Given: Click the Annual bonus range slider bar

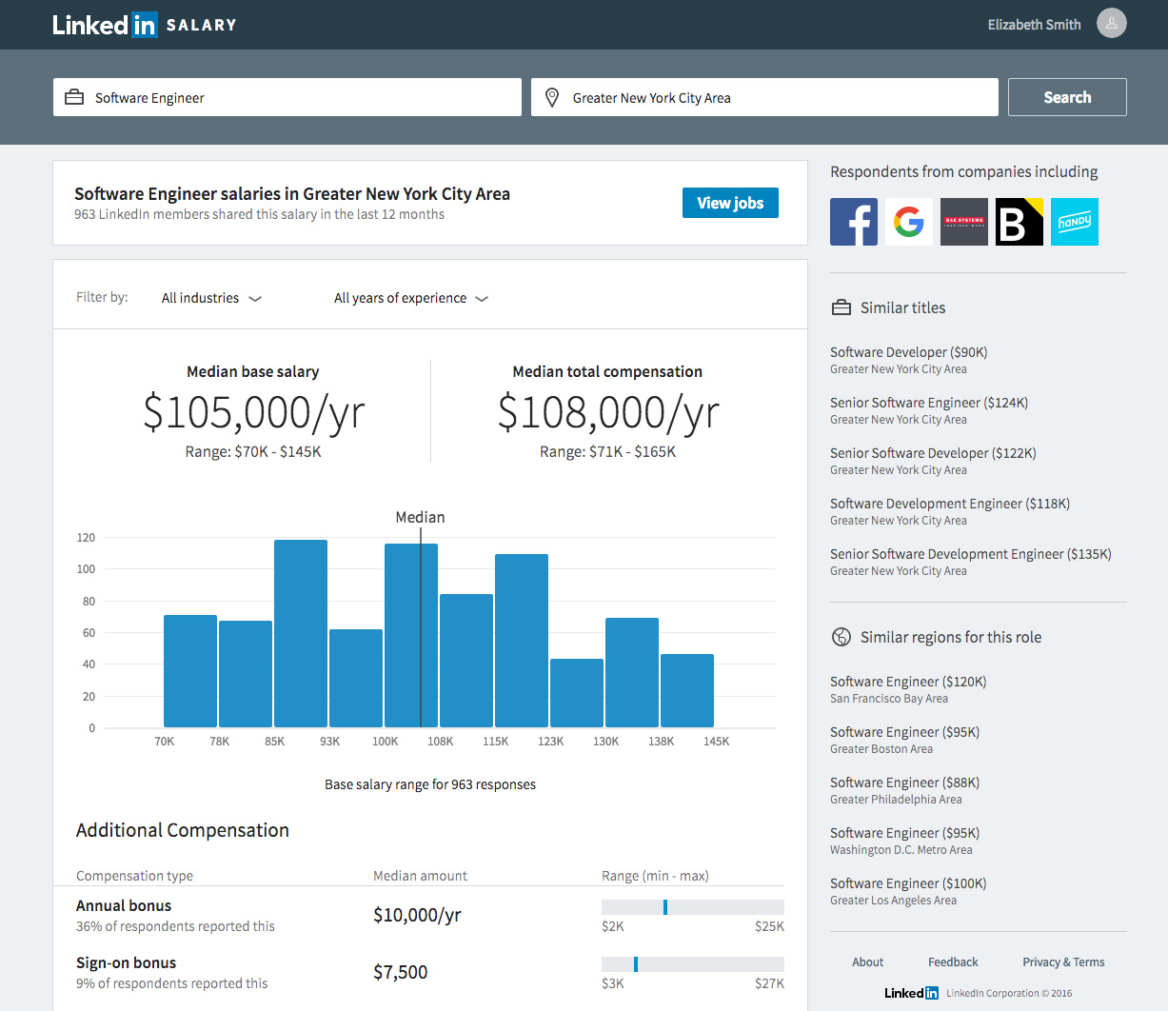Looking at the screenshot, I should (691, 906).
